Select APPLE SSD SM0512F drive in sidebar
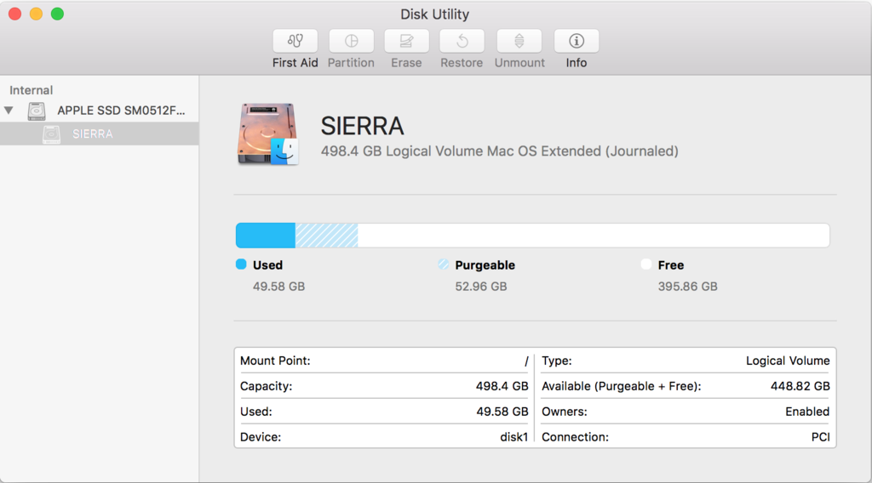The image size is (872, 483). [x=99, y=111]
